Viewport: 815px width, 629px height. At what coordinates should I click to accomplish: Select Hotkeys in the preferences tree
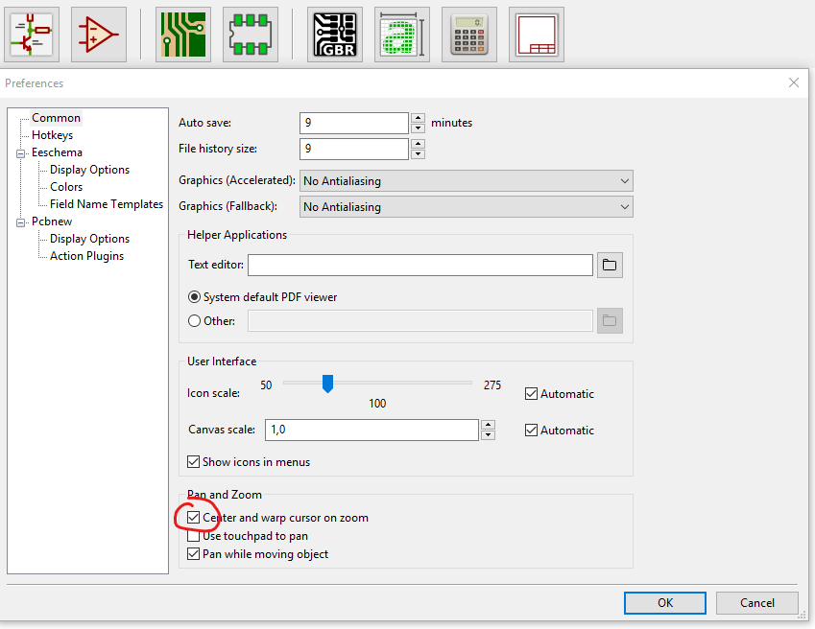coord(52,135)
